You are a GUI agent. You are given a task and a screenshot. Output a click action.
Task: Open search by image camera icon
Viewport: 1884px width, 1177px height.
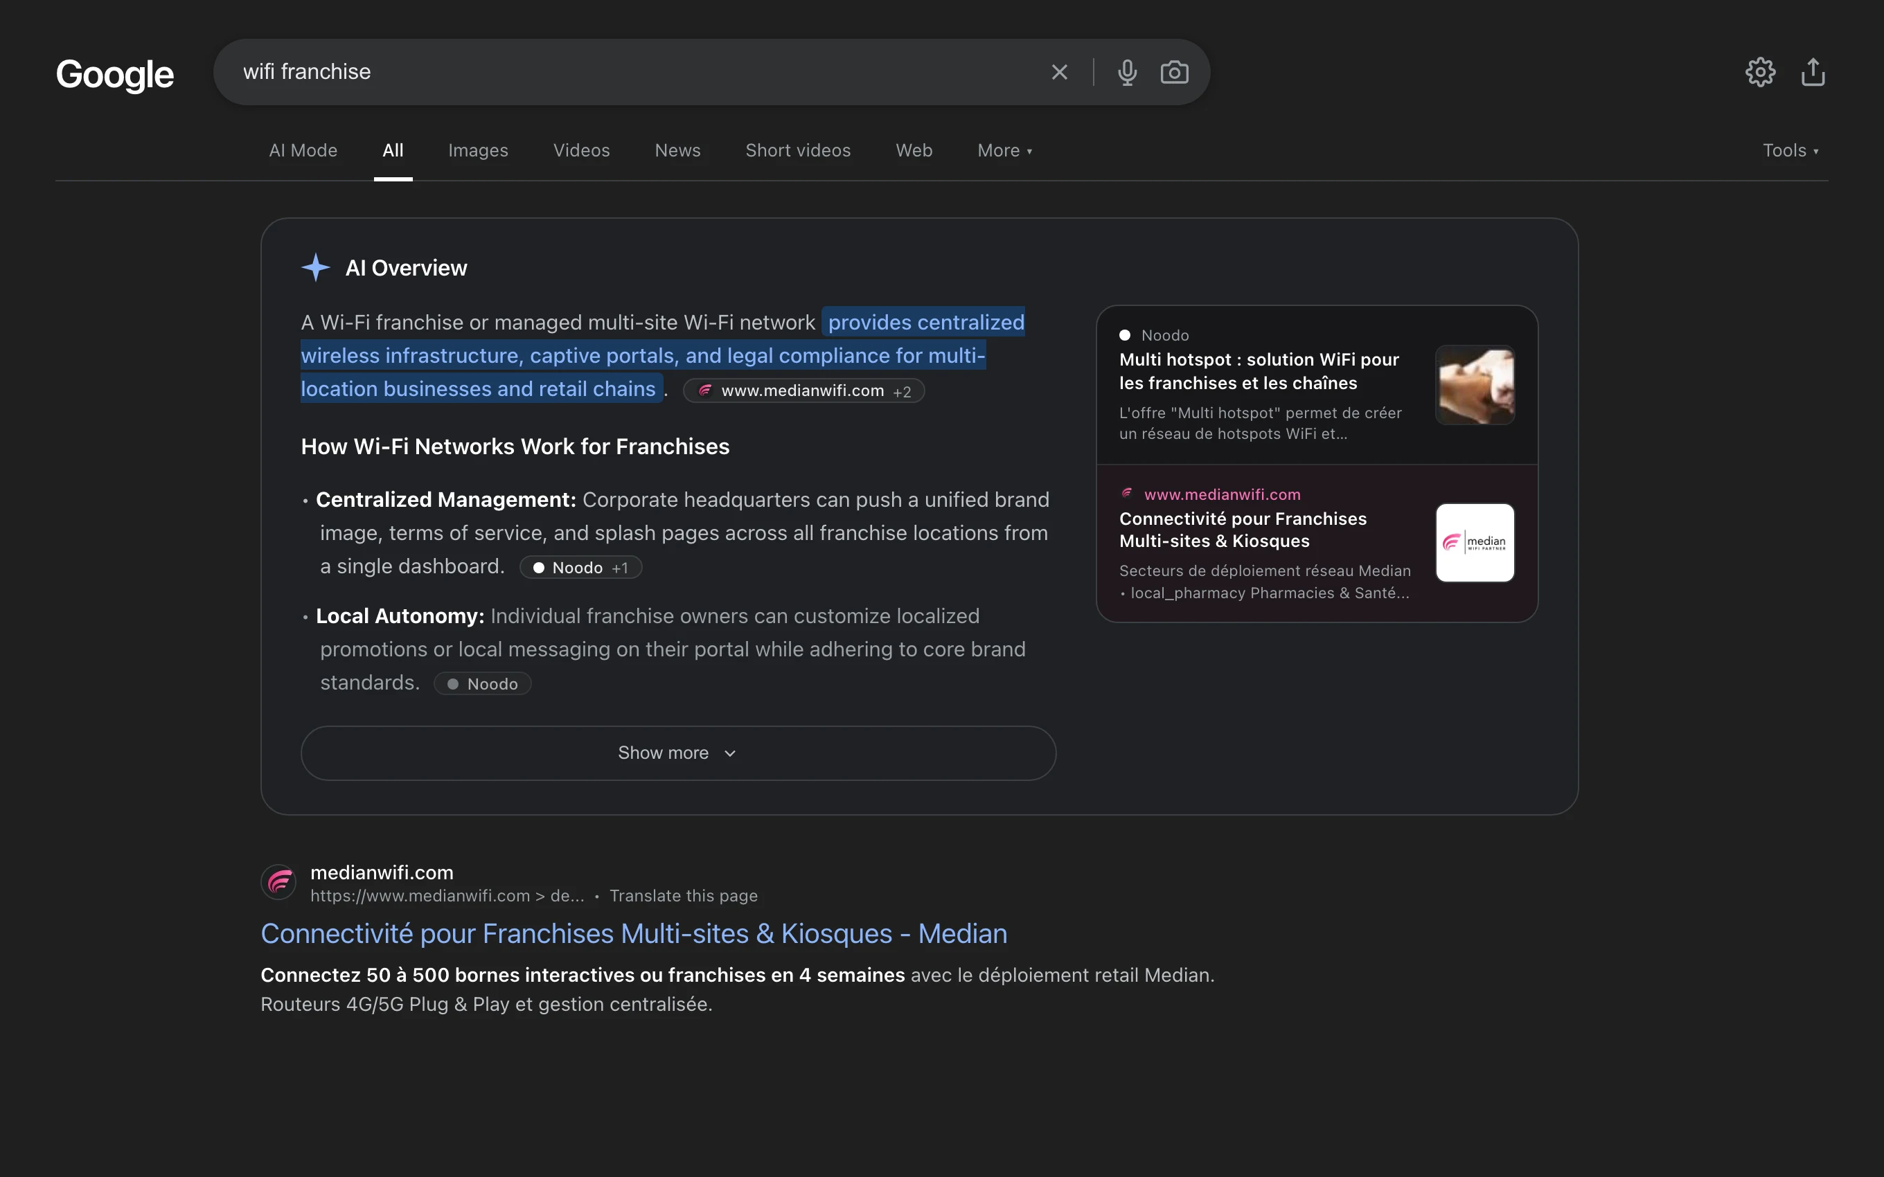[x=1174, y=73]
